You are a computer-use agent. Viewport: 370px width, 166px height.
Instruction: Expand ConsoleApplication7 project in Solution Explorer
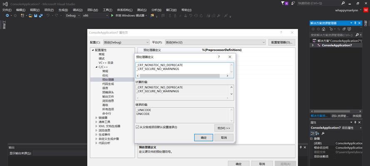click(x=313, y=45)
